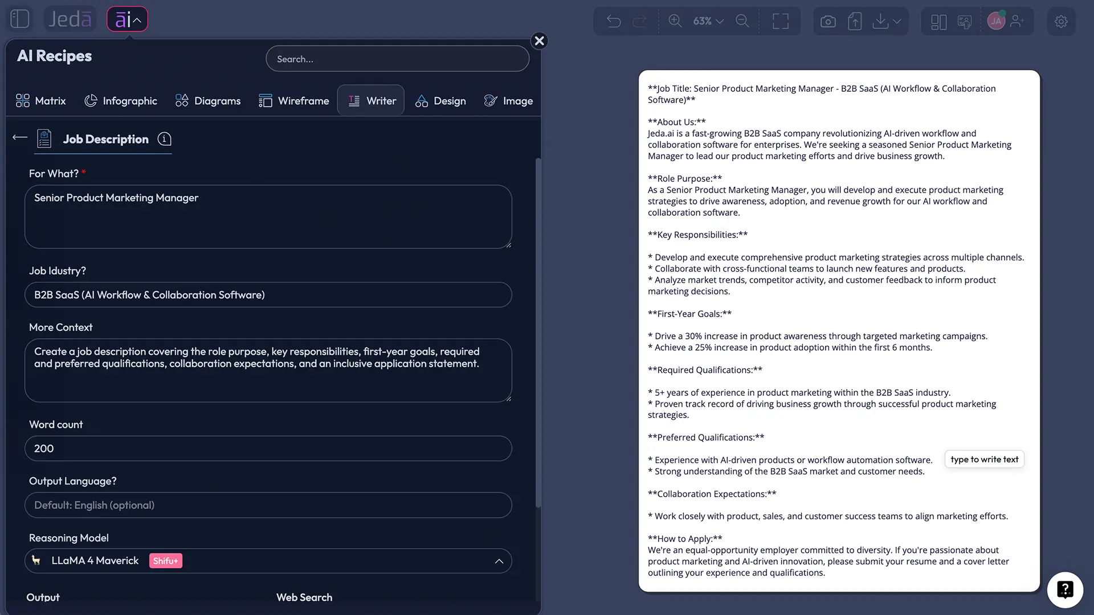Take a canvas screenshot with camera icon
Screen dimensions: 1094x615
[x=828, y=22]
